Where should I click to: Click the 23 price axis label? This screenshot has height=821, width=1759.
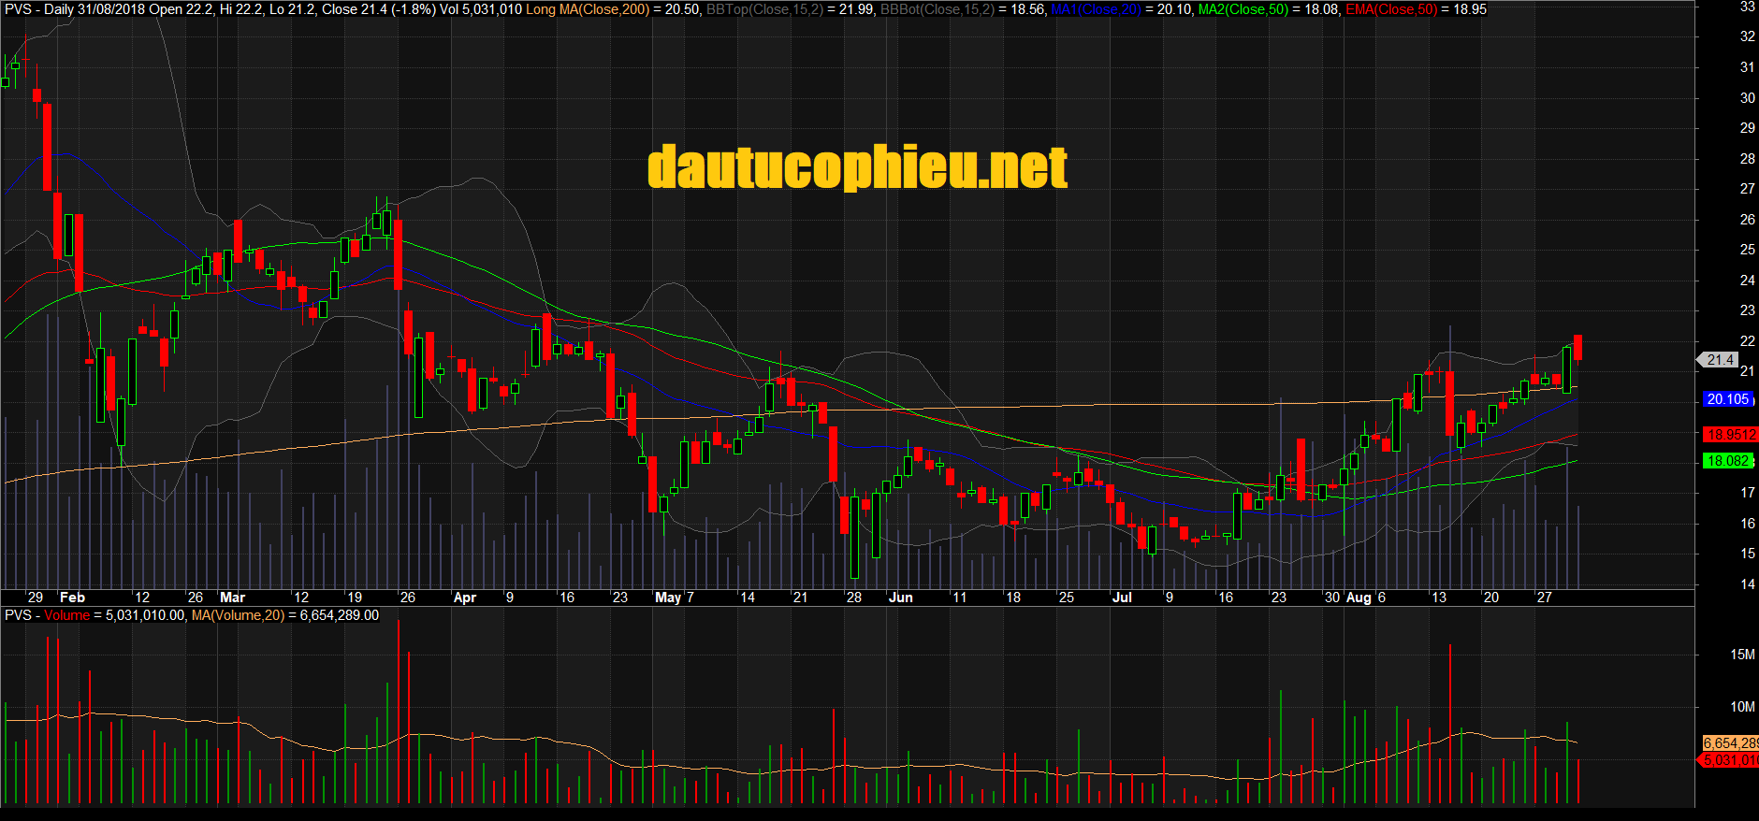pos(1747,310)
